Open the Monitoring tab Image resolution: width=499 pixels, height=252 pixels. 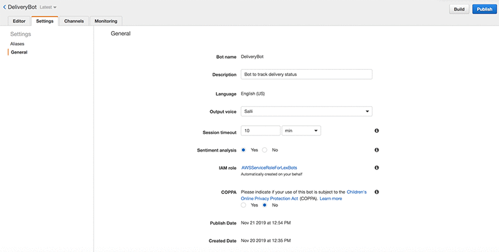point(105,21)
